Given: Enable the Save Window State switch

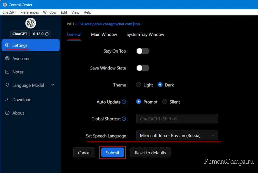Looking at the screenshot, I should click(x=143, y=68).
